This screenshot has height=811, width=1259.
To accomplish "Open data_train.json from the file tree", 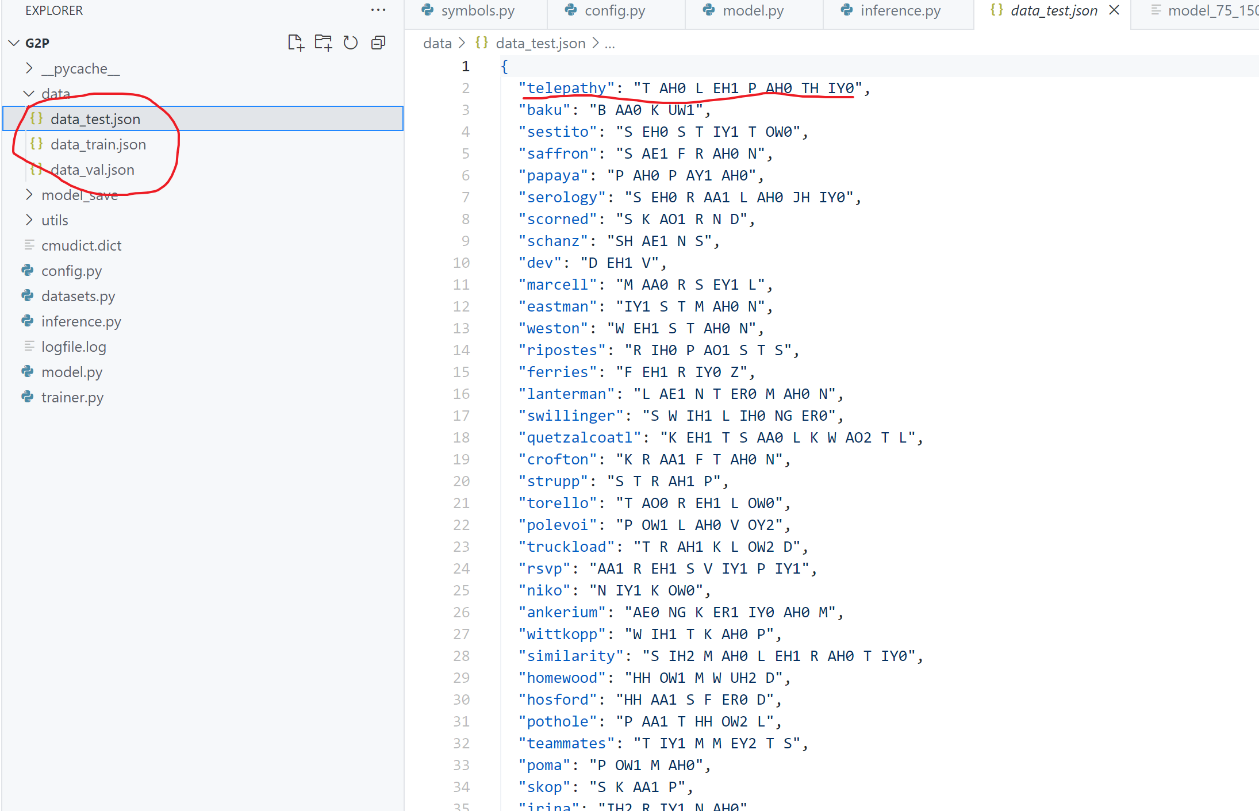I will coord(98,144).
